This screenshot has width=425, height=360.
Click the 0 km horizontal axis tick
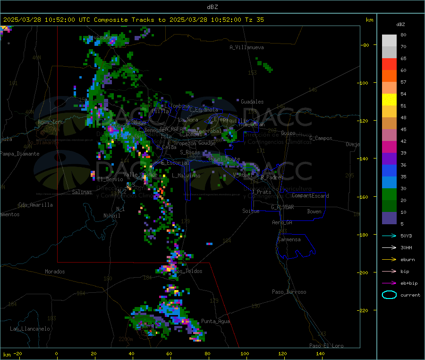pos(56,353)
